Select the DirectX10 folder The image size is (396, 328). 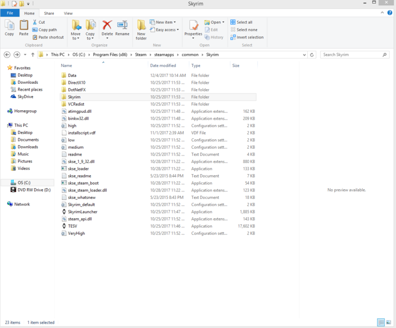(158, 82)
